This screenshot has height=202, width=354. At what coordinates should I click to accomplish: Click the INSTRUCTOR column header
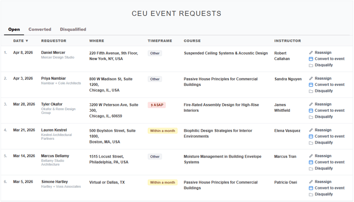click(x=287, y=41)
